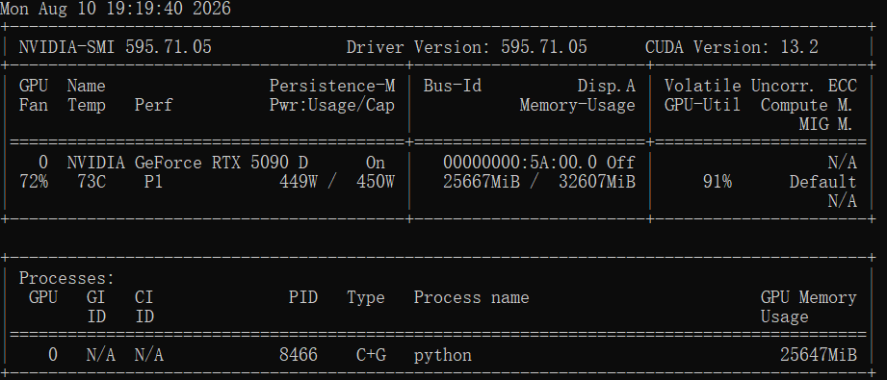Click the 'Driver Version: 595.71.05' text
The image size is (887, 380).
[467, 47]
